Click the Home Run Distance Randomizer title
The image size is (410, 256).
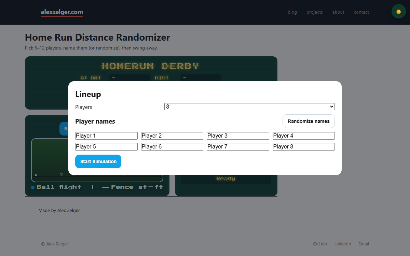(97, 37)
